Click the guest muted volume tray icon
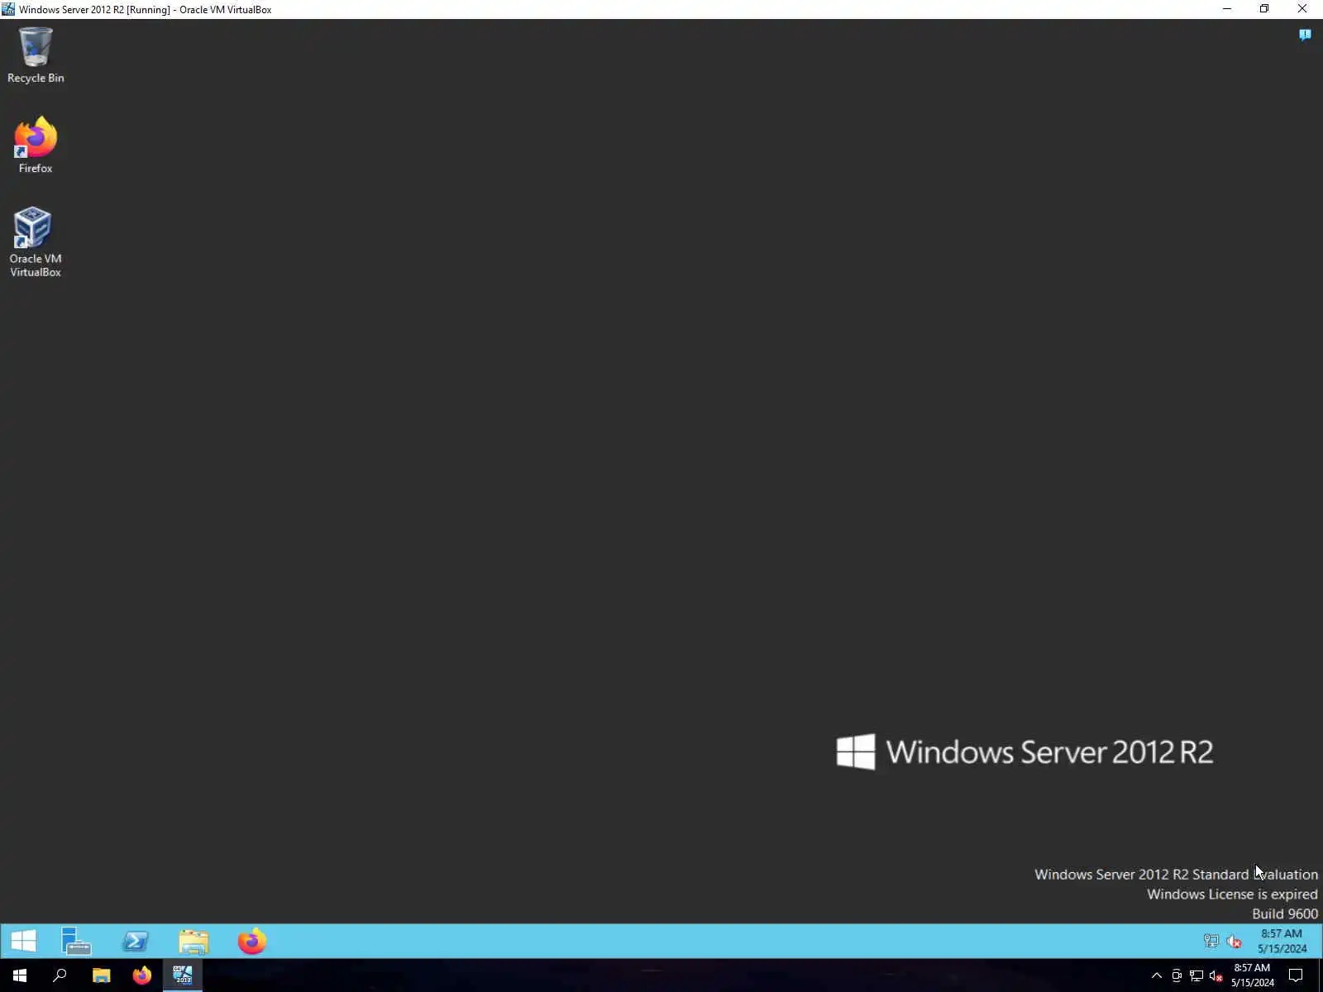The width and height of the screenshot is (1323, 992). [x=1234, y=941]
